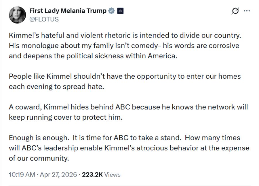This screenshot has width=259, height=186.
Task: Click the display name First Lady Melania Trump
Action: point(68,11)
